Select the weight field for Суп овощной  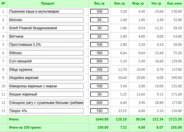[x=99, y=61]
